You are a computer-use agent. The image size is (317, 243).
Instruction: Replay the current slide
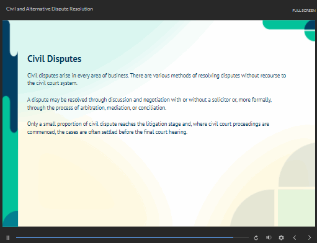tap(256, 238)
